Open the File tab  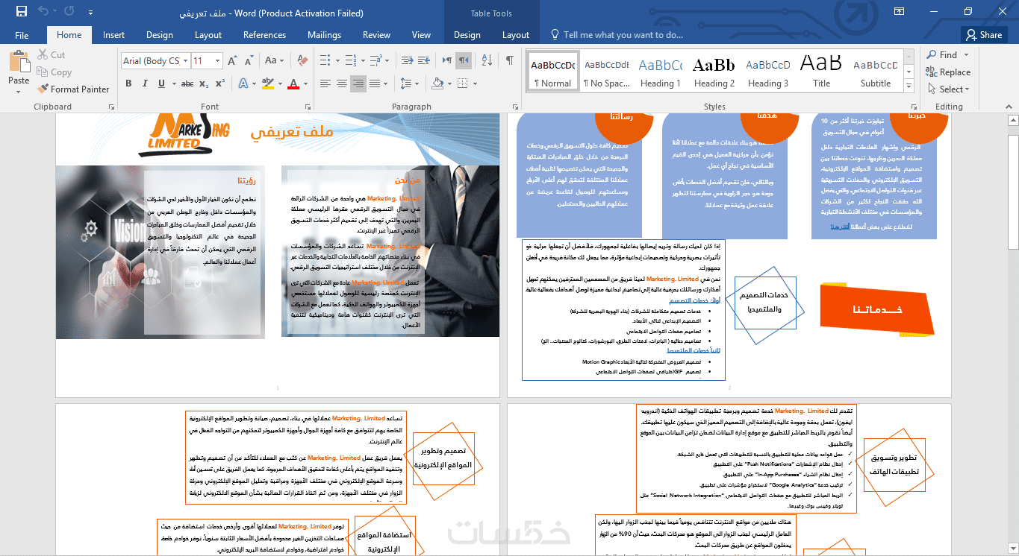pyautogui.click(x=22, y=35)
